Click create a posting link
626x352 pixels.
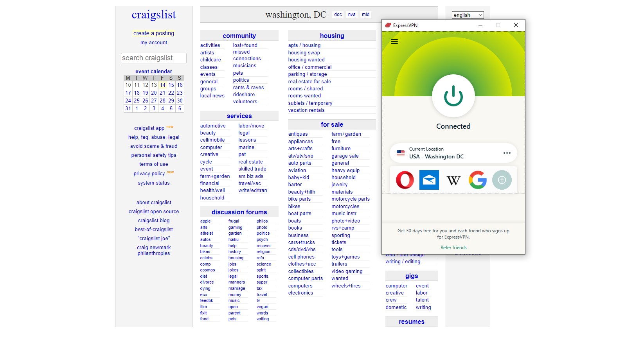[x=154, y=33]
